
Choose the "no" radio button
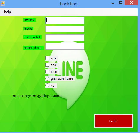[x=47, y=86]
